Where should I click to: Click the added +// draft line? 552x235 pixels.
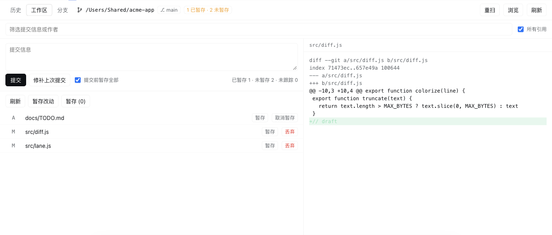(428, 121)
